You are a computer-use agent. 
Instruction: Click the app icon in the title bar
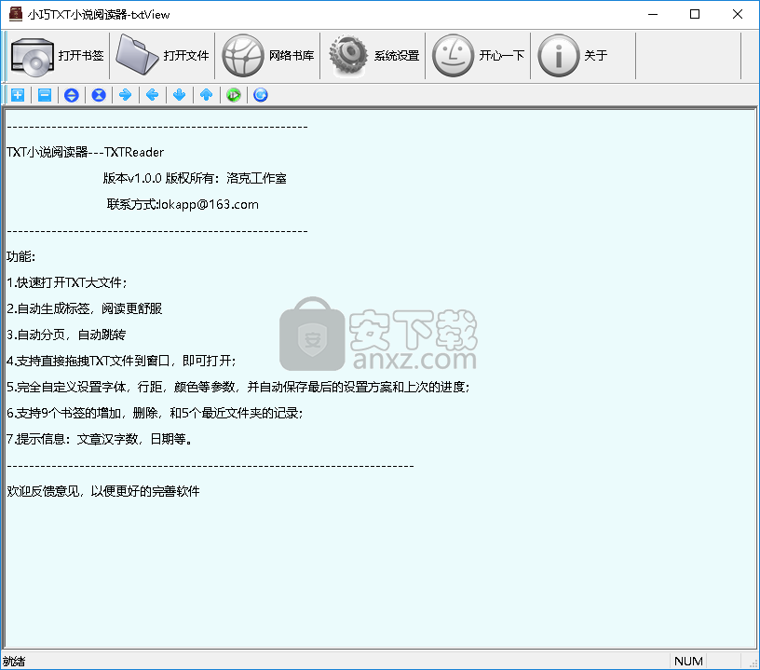tap(15, 15)
